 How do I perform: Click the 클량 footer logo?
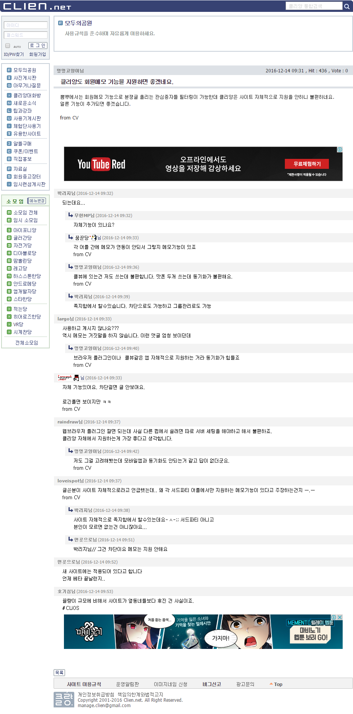[x=64, y=699]
